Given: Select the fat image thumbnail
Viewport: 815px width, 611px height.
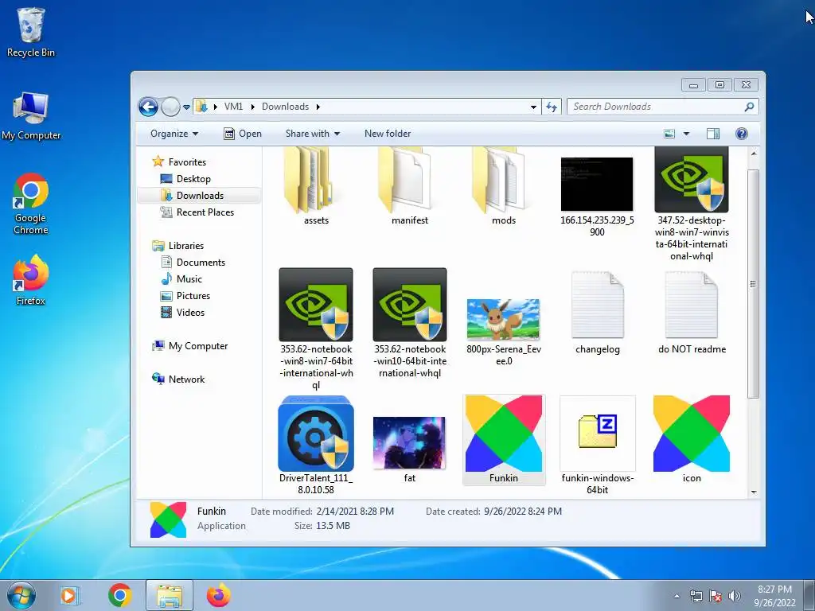Looking at the screenshot, I should tap(410, 442).
